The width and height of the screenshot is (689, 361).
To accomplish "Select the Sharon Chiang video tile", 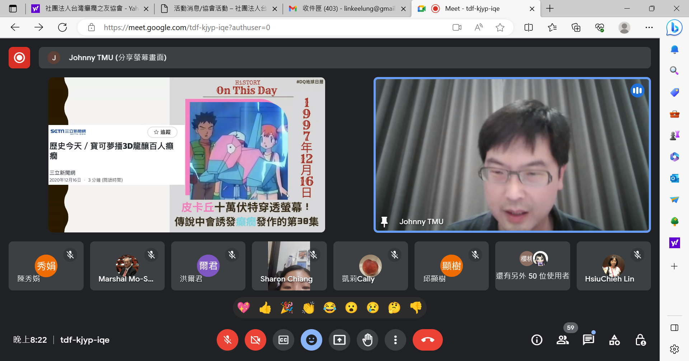I will pos(289,266).
